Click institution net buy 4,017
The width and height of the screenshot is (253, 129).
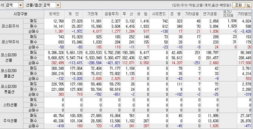click(x=97, y=31)
